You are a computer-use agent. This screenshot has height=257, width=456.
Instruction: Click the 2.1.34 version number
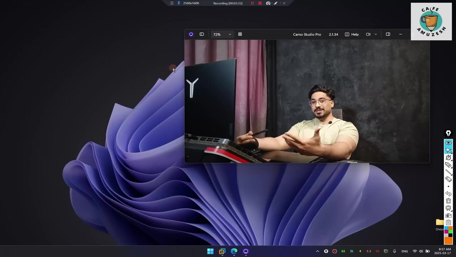pos(334,34)
